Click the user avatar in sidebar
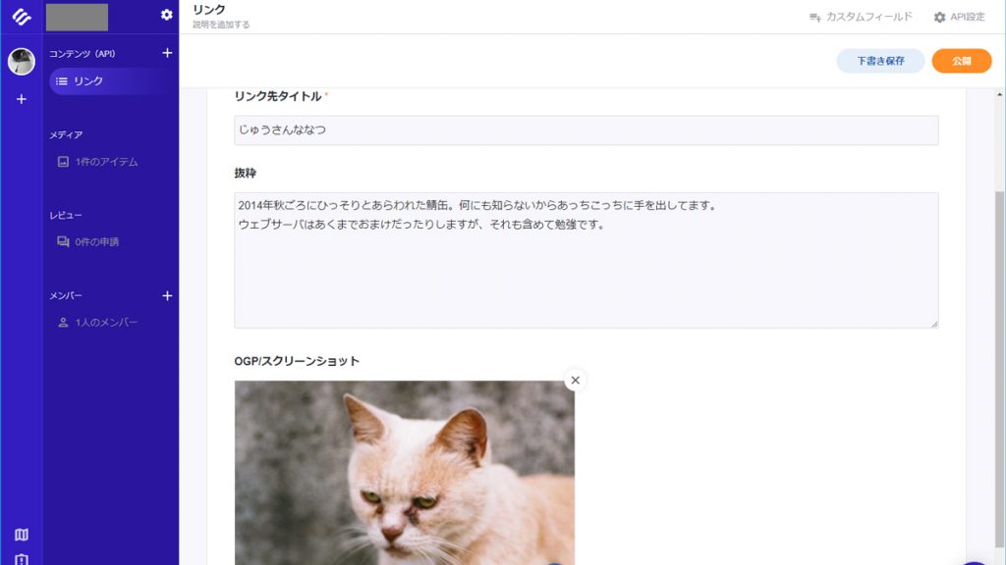The image size is (1006, 565). (22, 62)
